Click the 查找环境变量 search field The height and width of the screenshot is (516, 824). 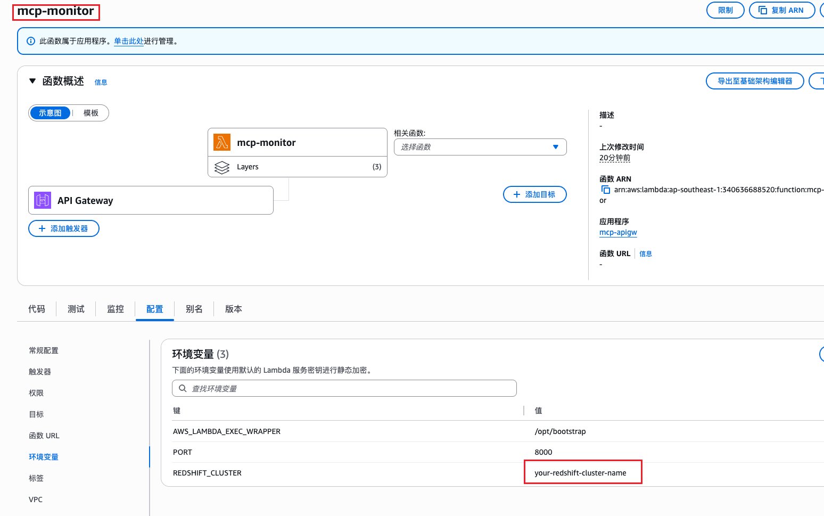(344, 388)
